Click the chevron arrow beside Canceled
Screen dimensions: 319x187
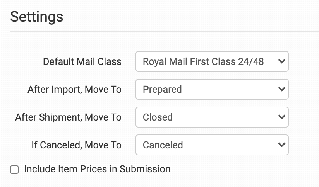(281, 145)
